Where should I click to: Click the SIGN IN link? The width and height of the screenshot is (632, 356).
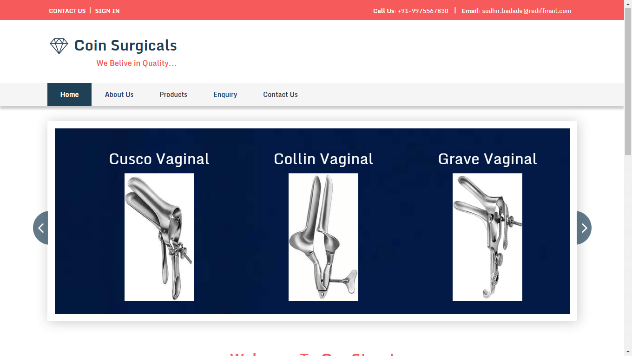(107, 11)
